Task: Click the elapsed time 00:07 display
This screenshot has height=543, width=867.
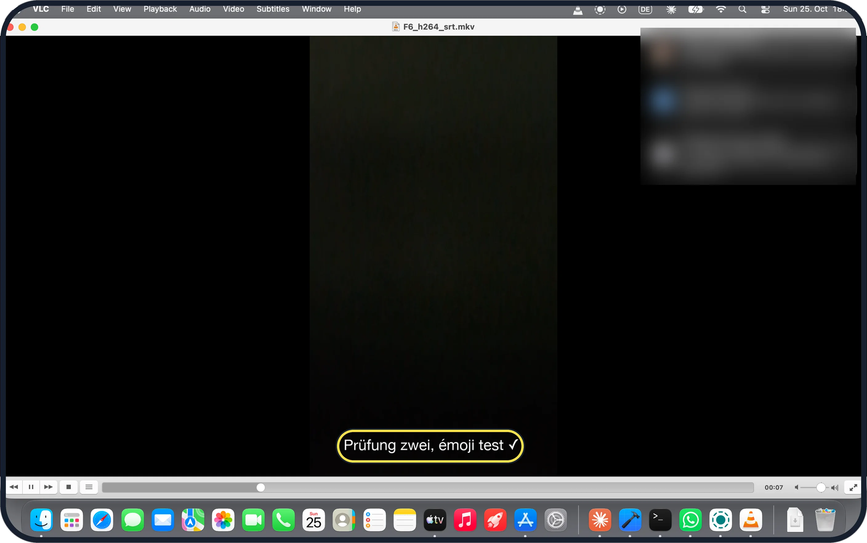Action: click(773, 487)
